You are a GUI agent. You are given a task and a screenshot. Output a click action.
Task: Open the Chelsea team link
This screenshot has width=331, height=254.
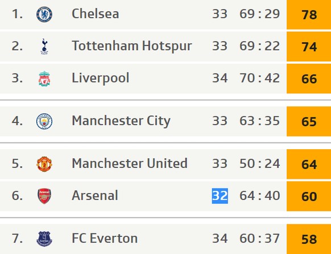pos(96,14)
